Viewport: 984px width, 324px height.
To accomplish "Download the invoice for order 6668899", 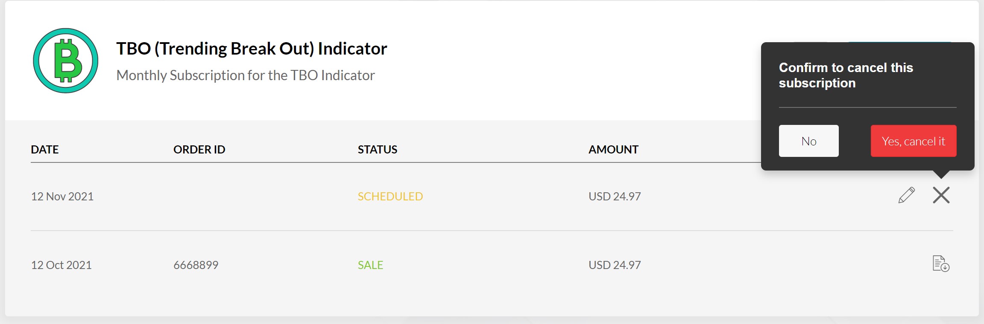I will coord(940,264).
